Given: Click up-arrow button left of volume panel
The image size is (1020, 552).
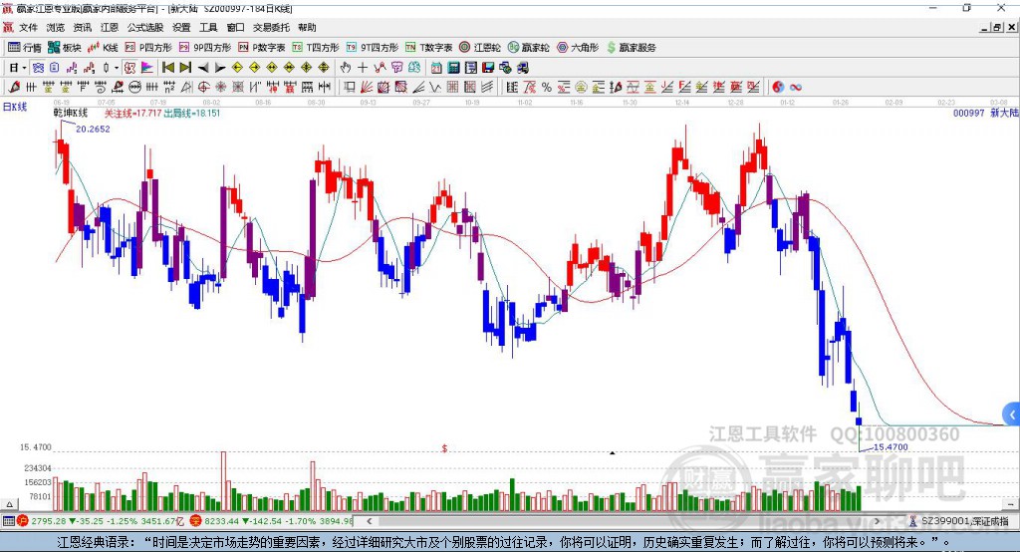Looking at the screenshot, I should (x=9, y=504).
